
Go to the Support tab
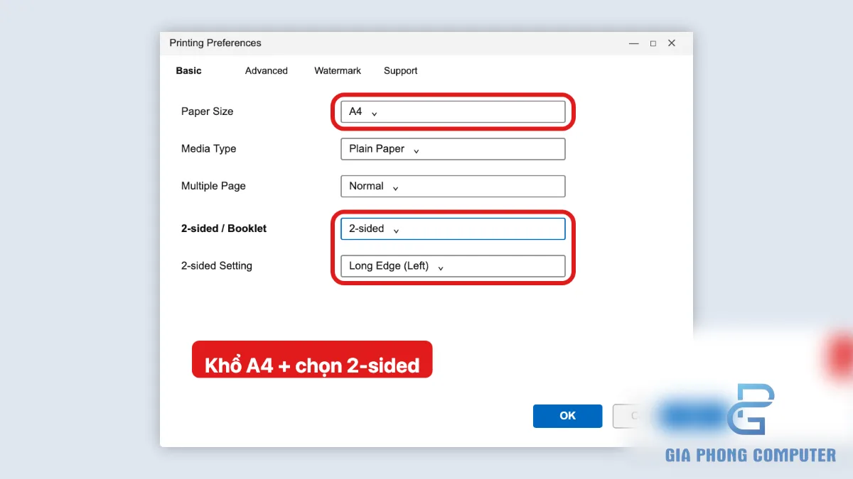[401, 71]
